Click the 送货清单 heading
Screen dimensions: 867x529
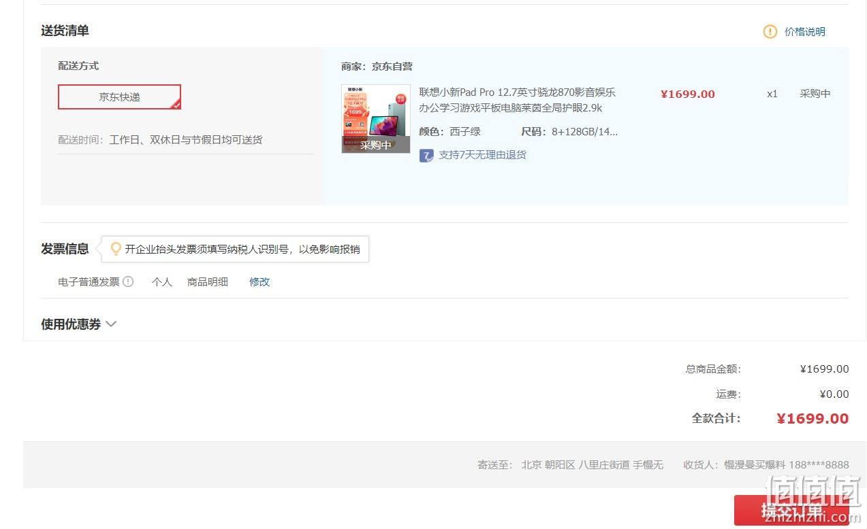pos(65,31)
